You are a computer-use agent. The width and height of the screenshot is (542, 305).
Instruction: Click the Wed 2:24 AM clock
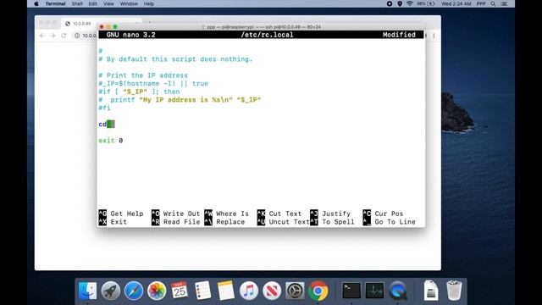click(x=456, y=3)
